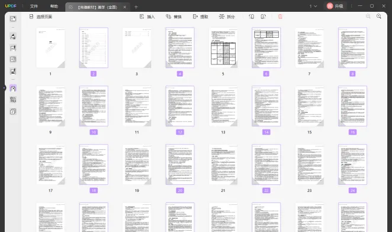Open the Edit PDF tool in sidebar
The height and width of the screenshot is (232, 392).
[13, 48]
